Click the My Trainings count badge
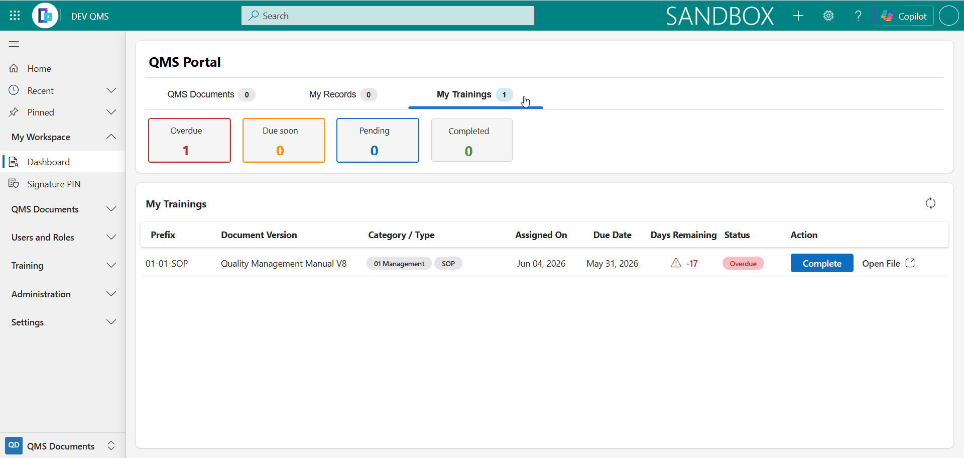 click(504, 94)
